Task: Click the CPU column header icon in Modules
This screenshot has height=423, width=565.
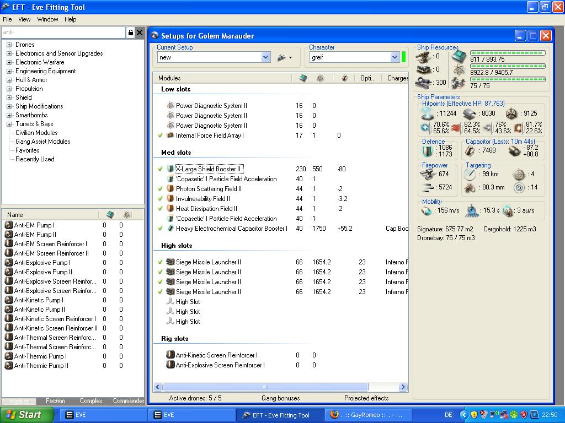Action: pos(303,78)
